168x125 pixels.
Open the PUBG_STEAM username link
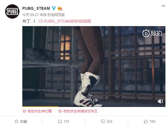(36, 8)
